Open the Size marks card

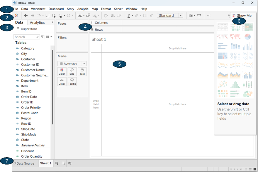point(72,72)
